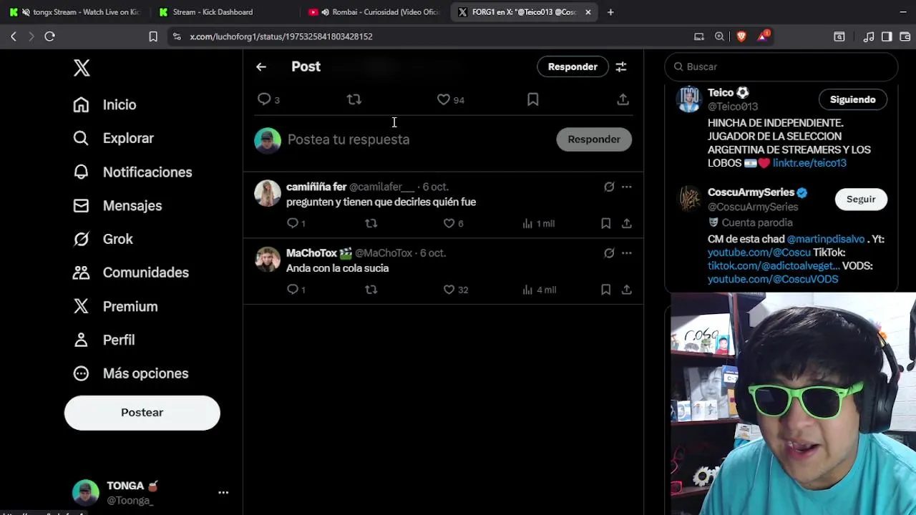Image resolution: width=916 pixels, height=515 pixels.
Task: Click the Siguiendo button for Teico
Action: [x=852, y=99]
